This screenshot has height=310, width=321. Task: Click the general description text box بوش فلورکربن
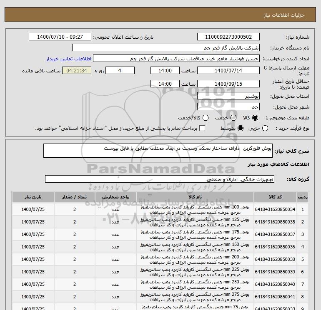(x=158, y=151)
